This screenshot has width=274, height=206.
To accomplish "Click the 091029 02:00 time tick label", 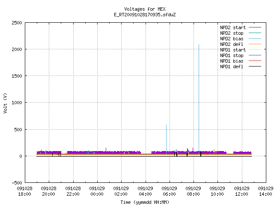I will (121, 191).
